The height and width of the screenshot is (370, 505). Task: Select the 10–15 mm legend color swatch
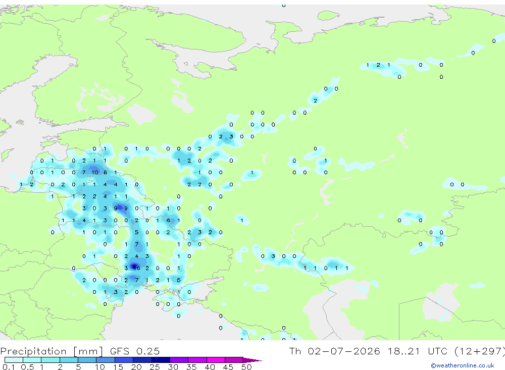click(106, 360)
